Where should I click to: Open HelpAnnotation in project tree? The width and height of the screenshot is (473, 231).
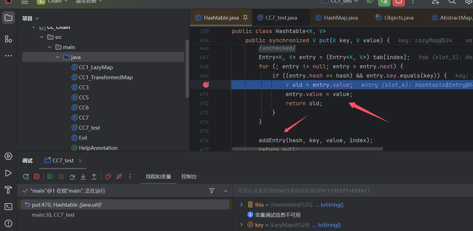click(98, 148)
